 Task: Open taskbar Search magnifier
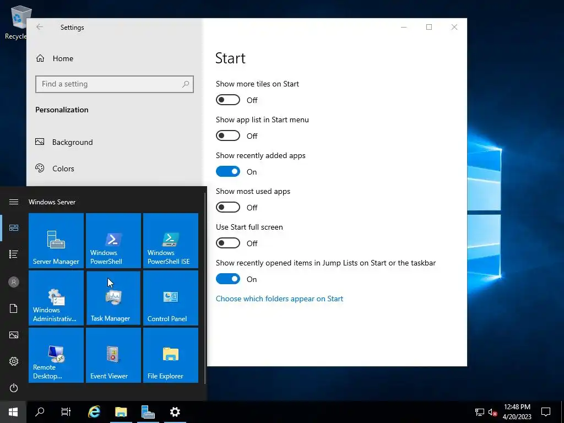[x=40, y=412]
